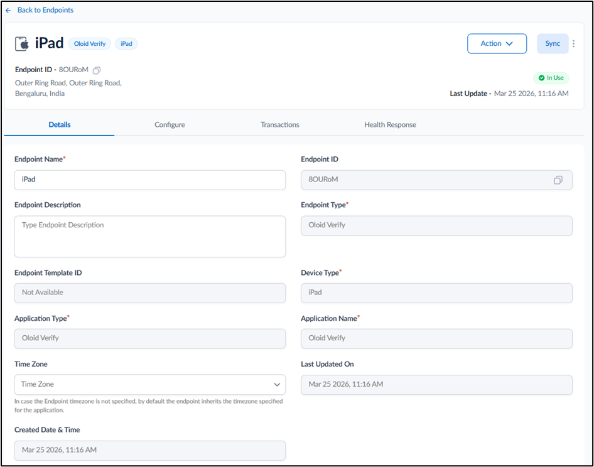The width and height of the screenshot is (594, 467).
Task: Click the text 'Bengaluru, India'
Action: coord(40,94)
